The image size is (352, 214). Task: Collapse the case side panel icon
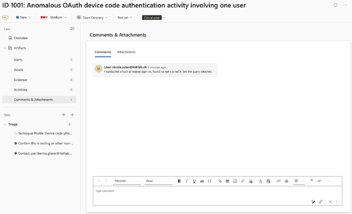point(72,29)
